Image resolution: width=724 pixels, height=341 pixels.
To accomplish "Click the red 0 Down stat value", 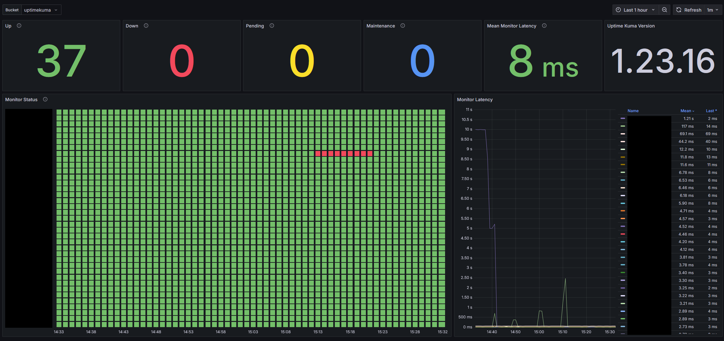I will click(x=182, y=61).
